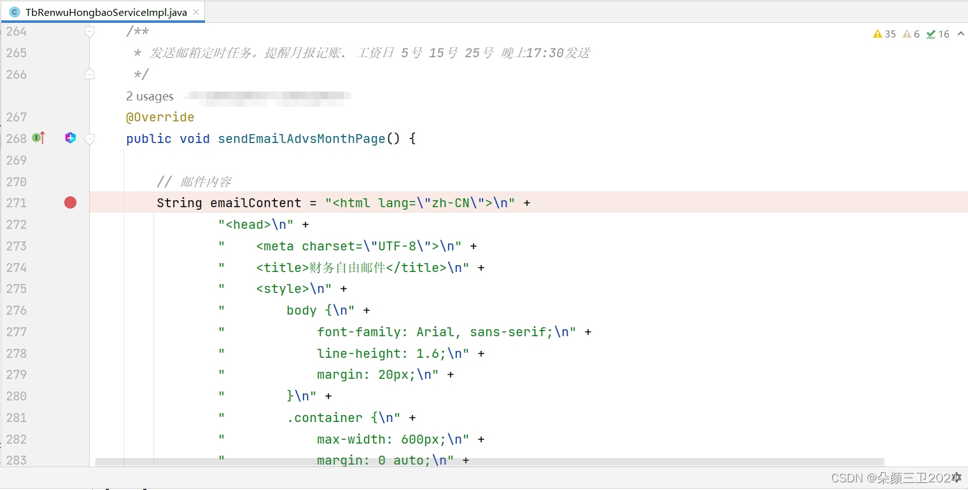
Task: Toggle the breakpoint on line 271
Action: [x=70, y=203]
